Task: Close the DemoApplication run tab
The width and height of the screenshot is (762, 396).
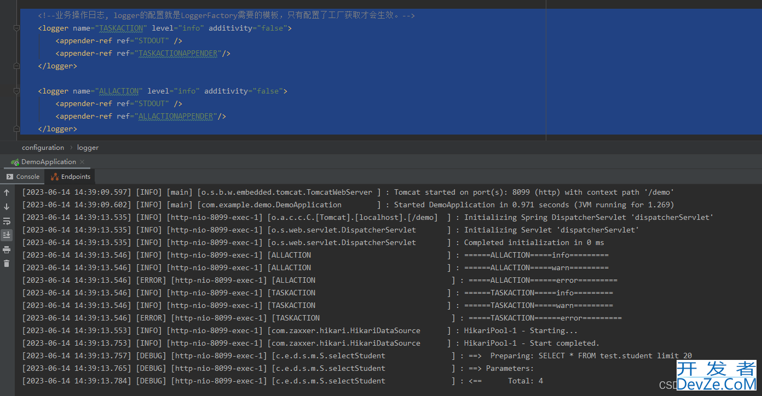Action: point(82,162)
